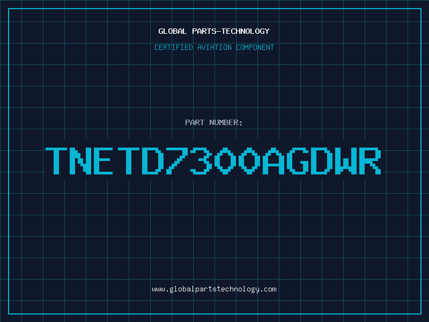This screenshot has width=429, height=322.
Task: Click the PART NUMBER: label
Action: click(214, 122)
